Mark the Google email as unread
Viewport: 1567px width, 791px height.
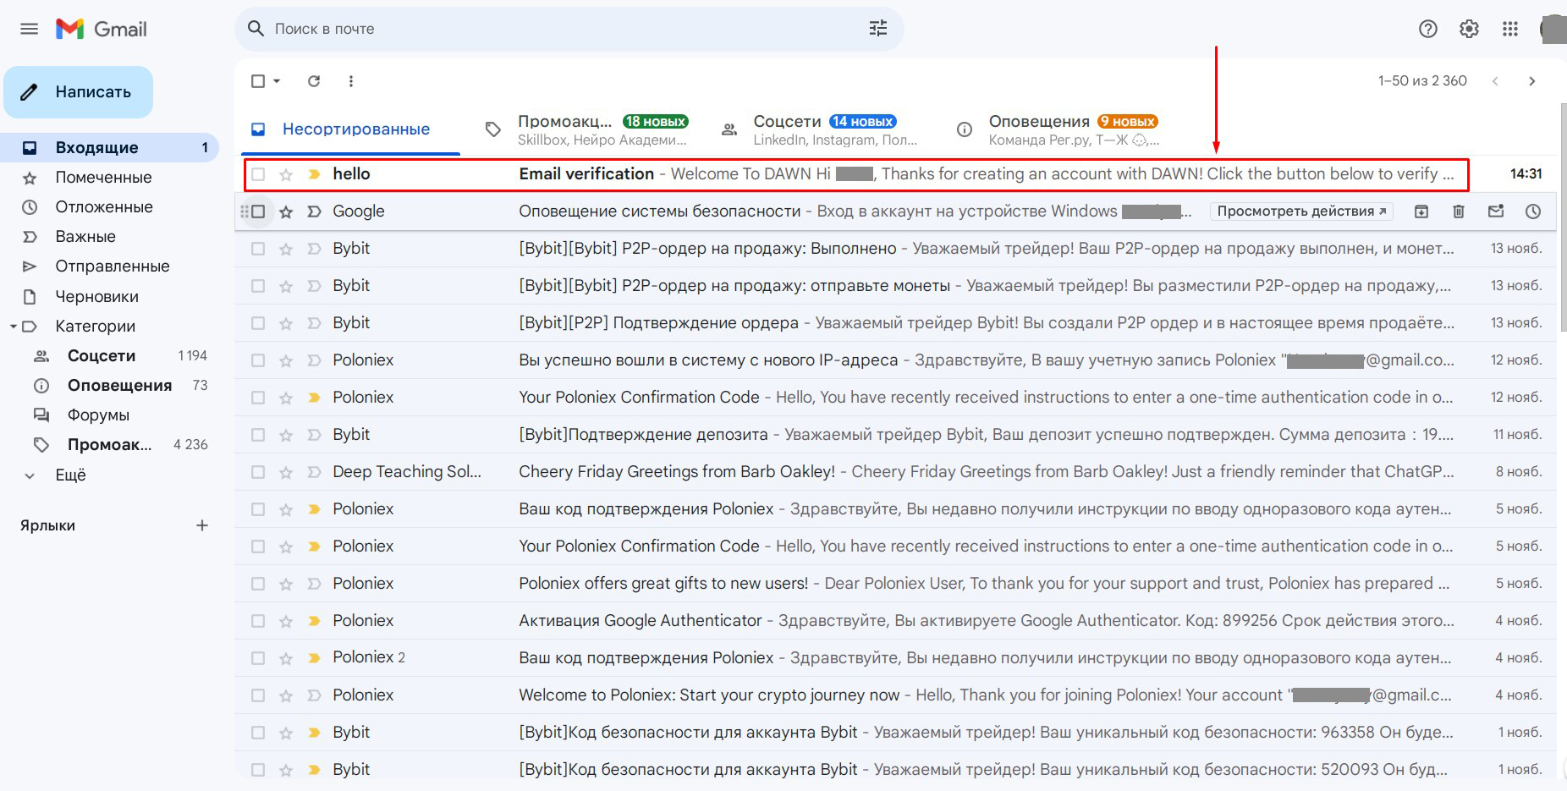pos(1496,211)
